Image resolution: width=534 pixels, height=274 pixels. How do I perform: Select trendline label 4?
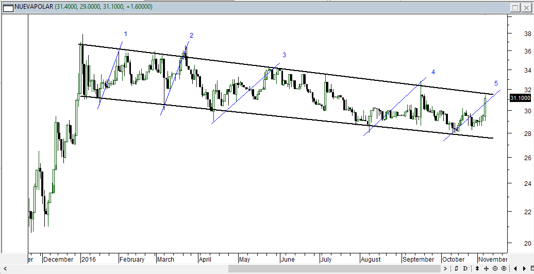tap(433, 72)
